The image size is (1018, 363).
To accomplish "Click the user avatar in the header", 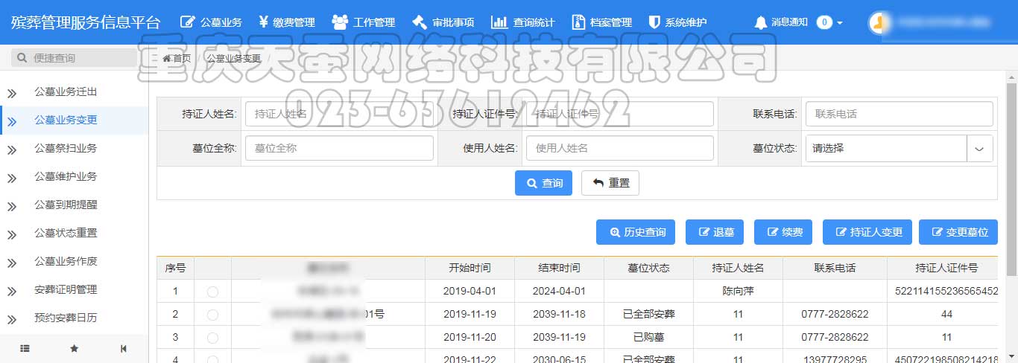I will click(880, 22).
